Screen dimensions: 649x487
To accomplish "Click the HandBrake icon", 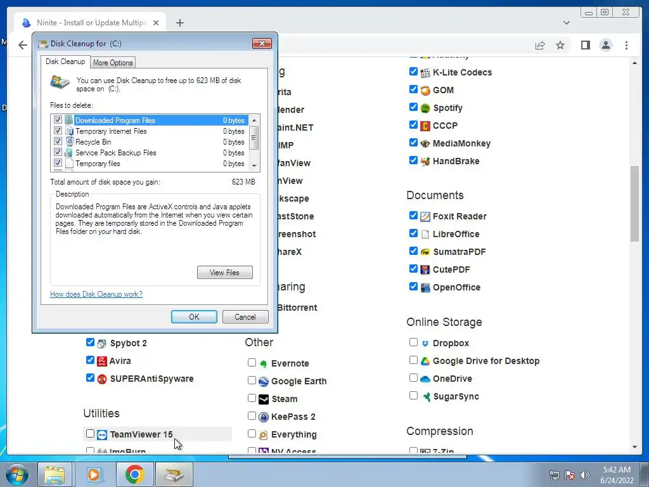I will click(x=425, y=162).
